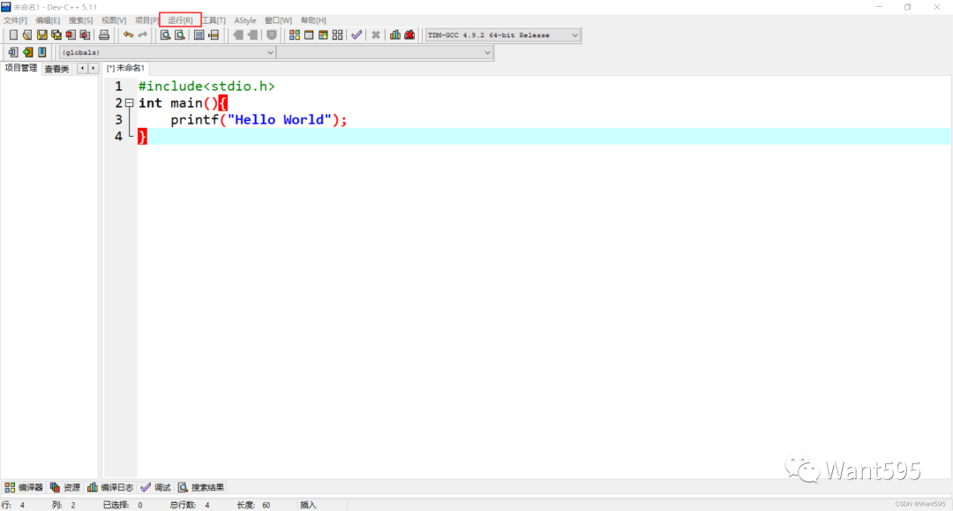This screenshot has height=511, width=953.
Task: Open the 运行[R] menu
Action: coord(180,20)
